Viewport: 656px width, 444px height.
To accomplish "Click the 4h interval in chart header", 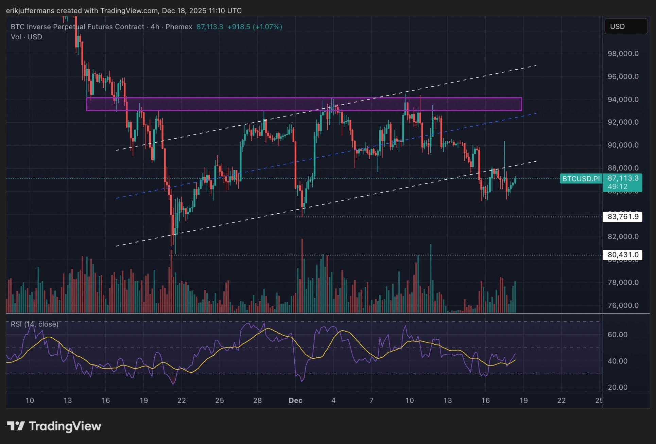I will point(155,27).
